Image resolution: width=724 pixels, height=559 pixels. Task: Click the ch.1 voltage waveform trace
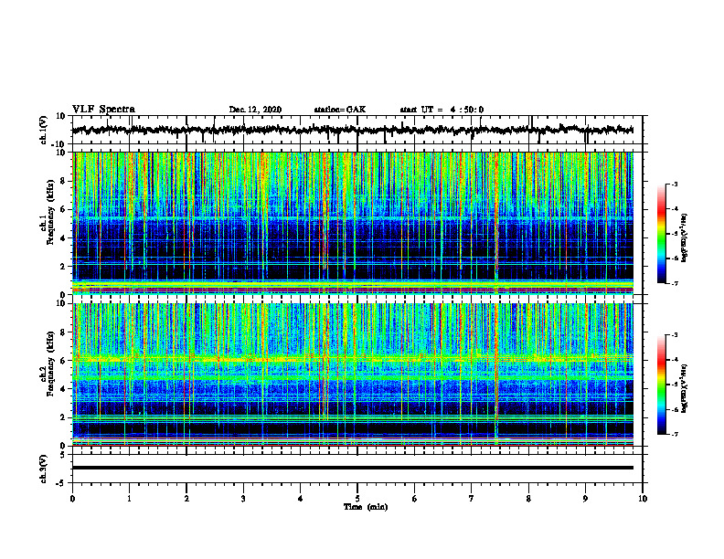352,130
